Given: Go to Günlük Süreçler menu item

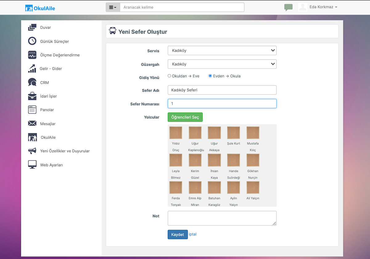Looking at the screenshot, I should [55, 42].
